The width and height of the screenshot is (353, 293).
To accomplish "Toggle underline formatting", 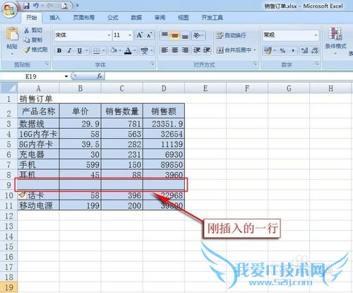I will pyautogui.click(x=80, y=50).
